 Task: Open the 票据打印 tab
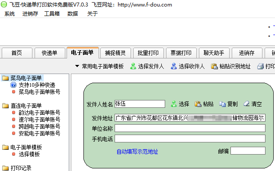181,53
